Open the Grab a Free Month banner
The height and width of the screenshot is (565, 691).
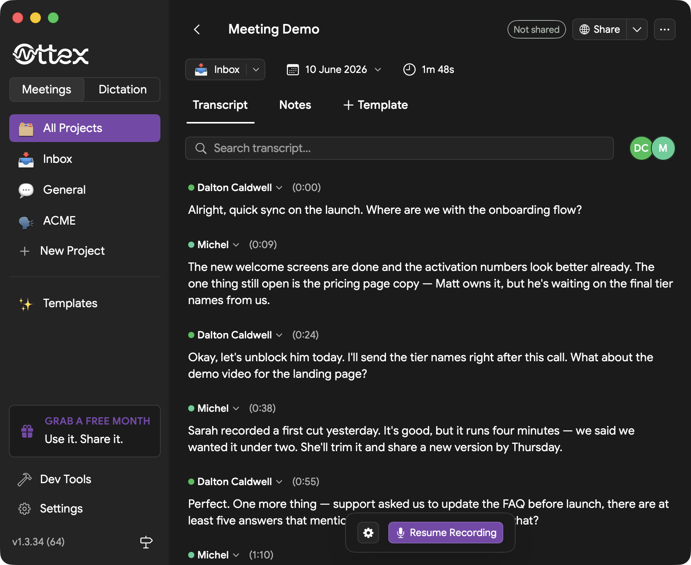(x=85, y=431)
